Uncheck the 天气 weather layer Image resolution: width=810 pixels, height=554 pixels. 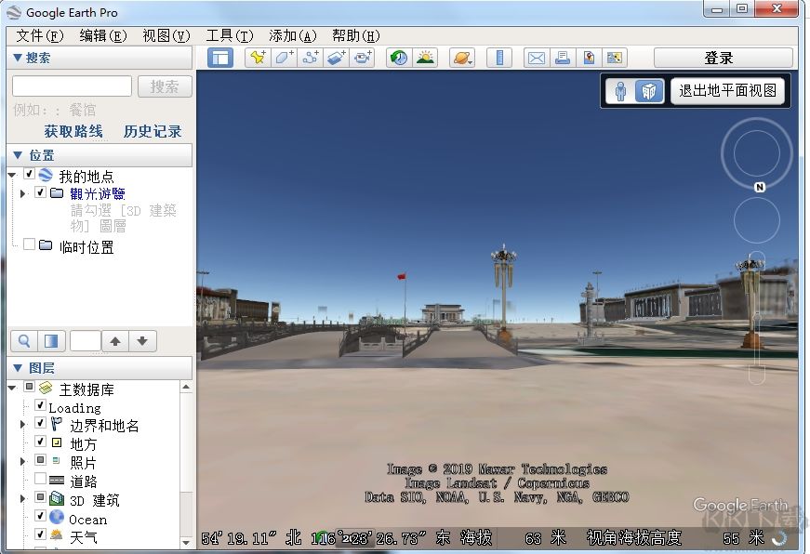click(39, 534)
